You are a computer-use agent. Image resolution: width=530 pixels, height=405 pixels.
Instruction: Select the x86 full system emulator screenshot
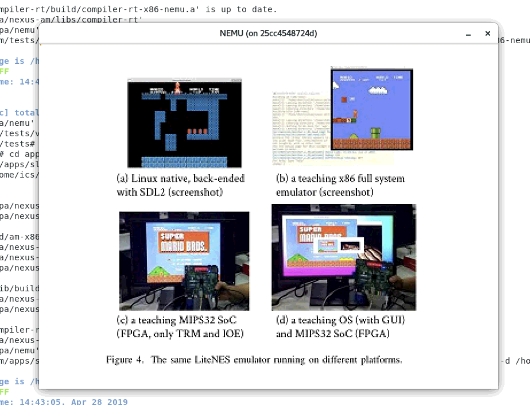click(x=372, y=108)
